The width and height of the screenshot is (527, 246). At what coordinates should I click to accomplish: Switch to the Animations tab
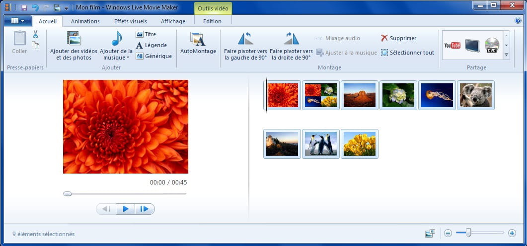point(85,21)
